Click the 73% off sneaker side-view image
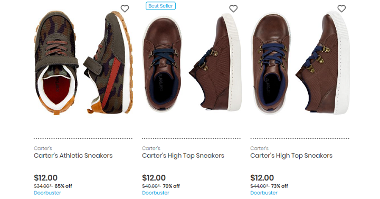 323,62
